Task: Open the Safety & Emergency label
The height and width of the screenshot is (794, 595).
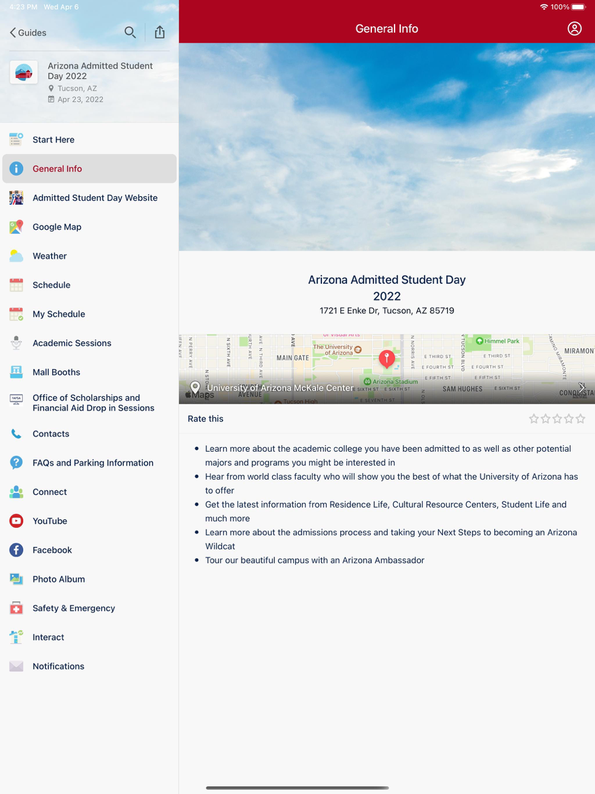Action: pos(74,608)
